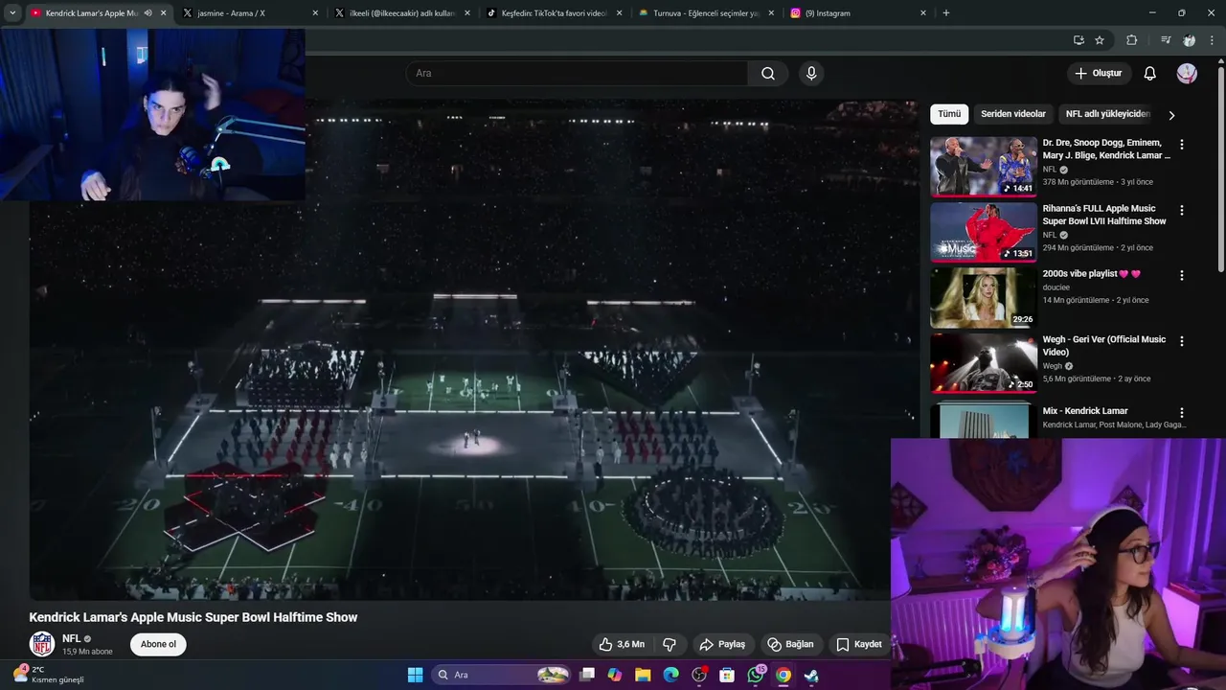
Task: Open Dr. Dre Snoop Dogg halftime thumbnail
Action: click(x=984, y=167)
